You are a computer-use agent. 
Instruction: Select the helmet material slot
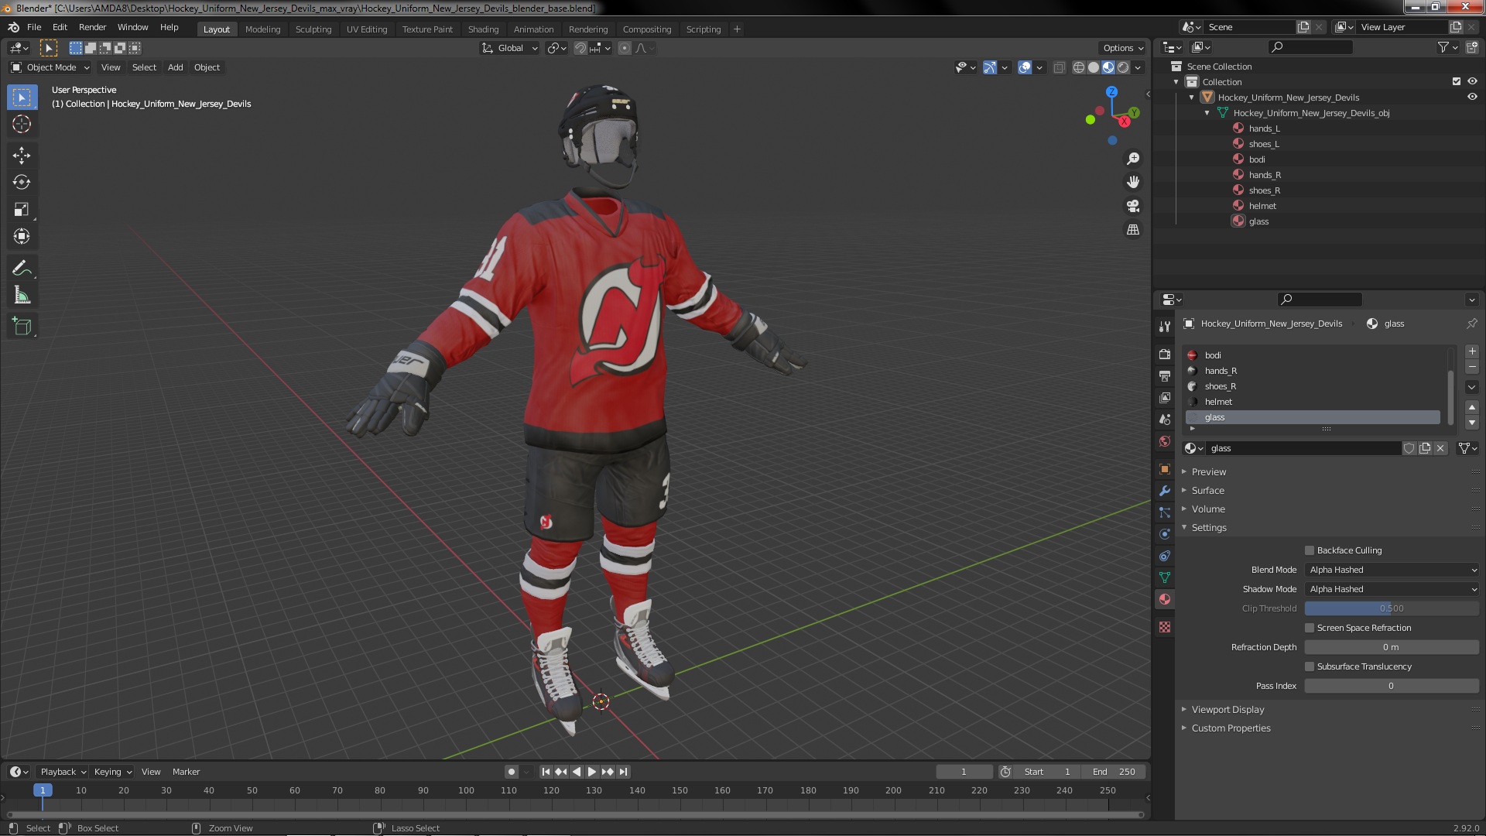coord(1218,402)
